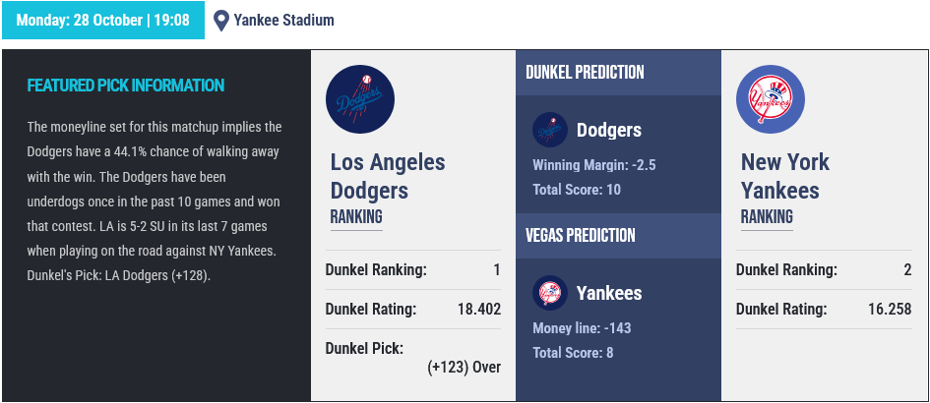930x403 pixels.
Task: Open the Los Angeles Dodgers team name
Action: 388,176
